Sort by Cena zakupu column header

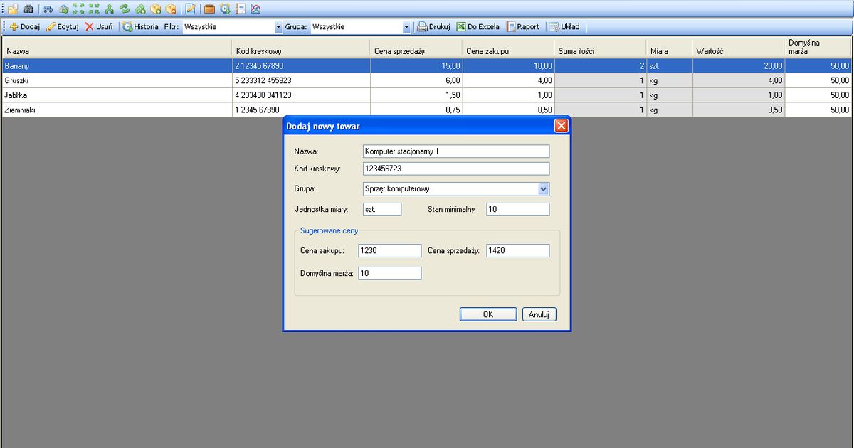(x=508, y=48)
